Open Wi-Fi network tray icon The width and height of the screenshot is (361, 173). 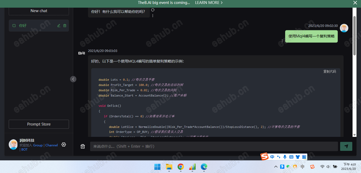click(322, 167)
